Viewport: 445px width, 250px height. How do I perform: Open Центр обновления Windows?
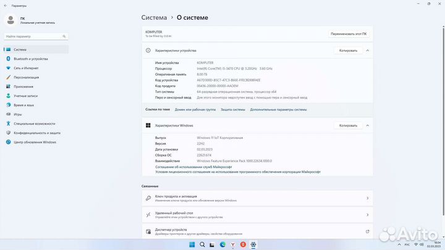coord(35,142)
